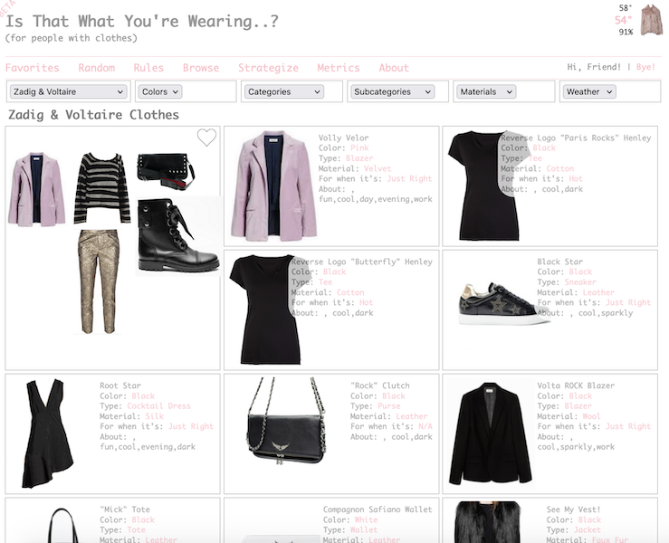Click Blazer type on Volly Velor card
This screenshot has height=543, width=669.
tap(359, 158)
